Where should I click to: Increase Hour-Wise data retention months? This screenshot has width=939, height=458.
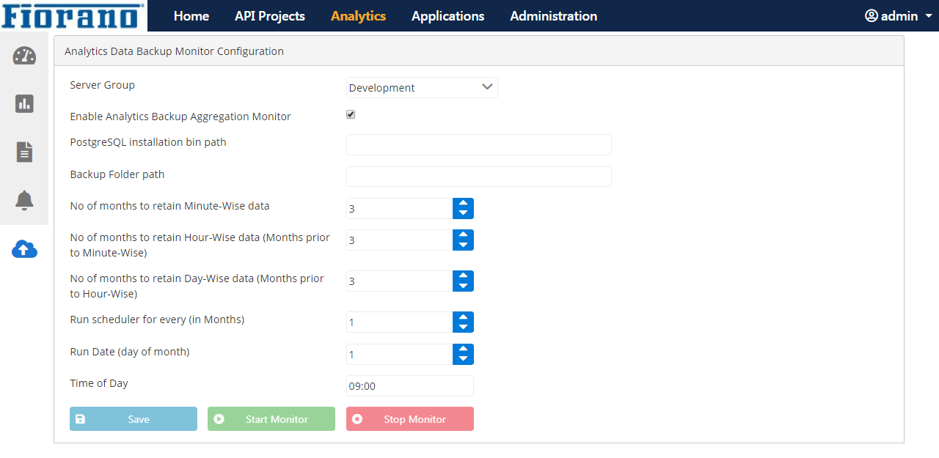pos(463,235)
